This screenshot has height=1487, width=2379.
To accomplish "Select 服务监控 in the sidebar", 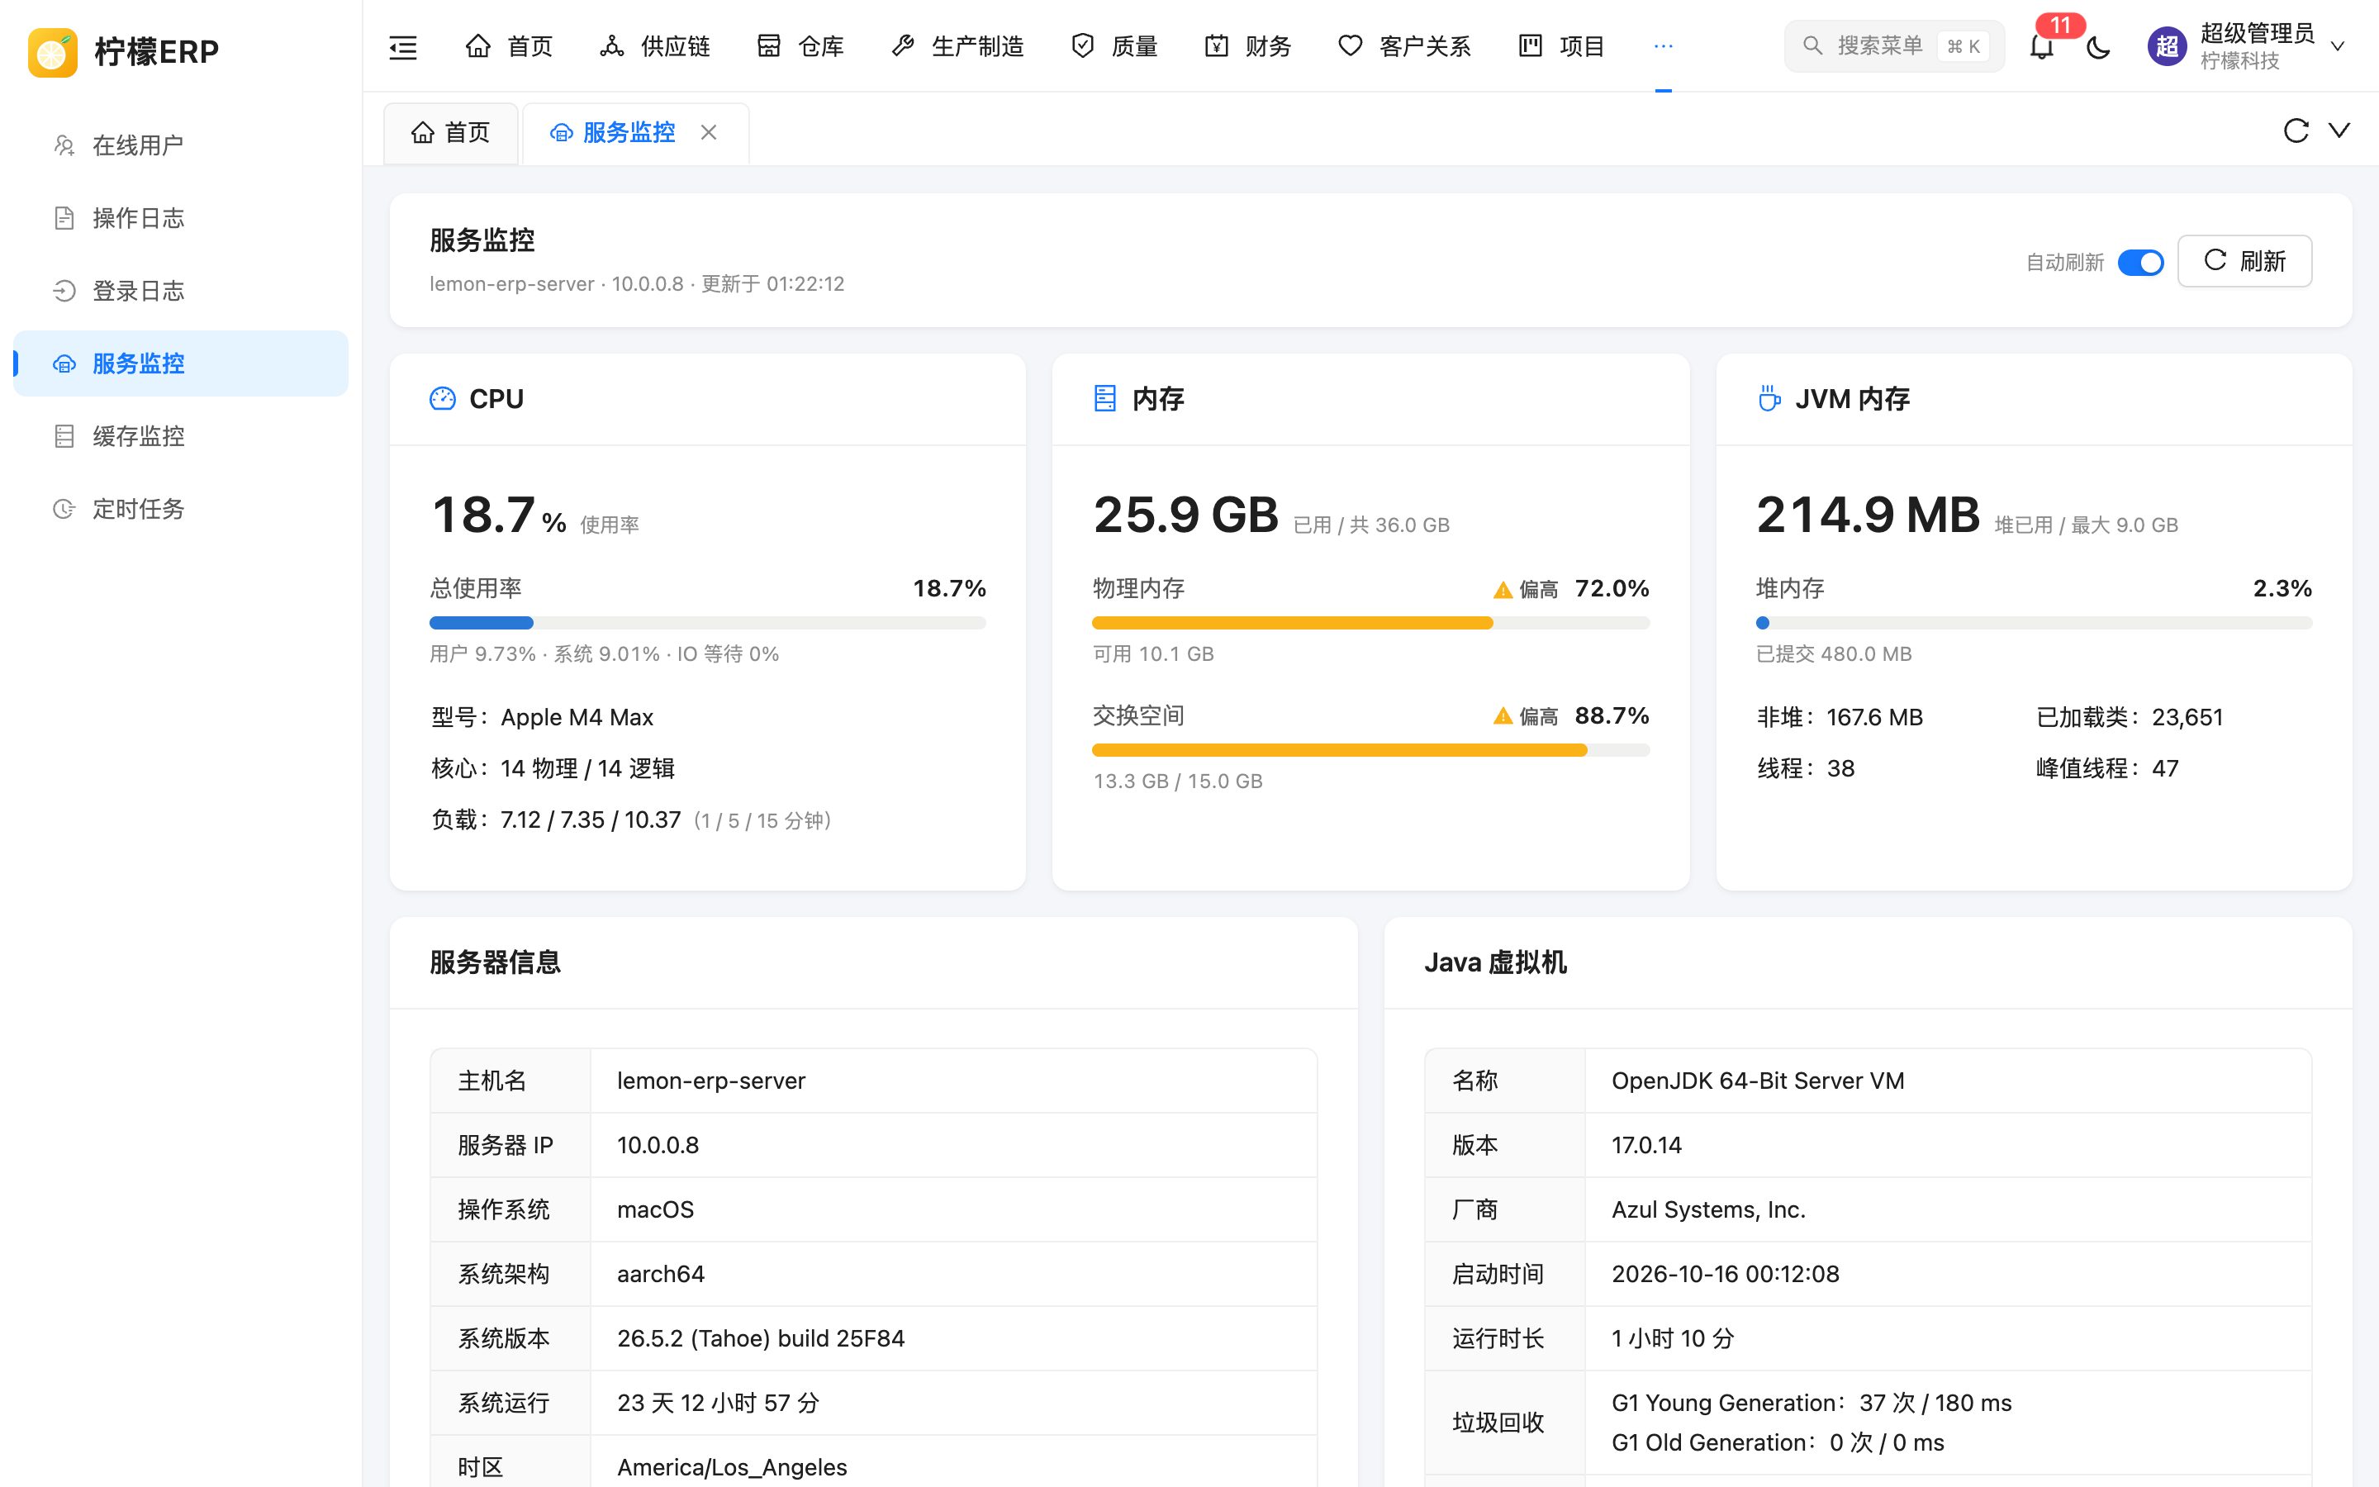I will (181, 363).
